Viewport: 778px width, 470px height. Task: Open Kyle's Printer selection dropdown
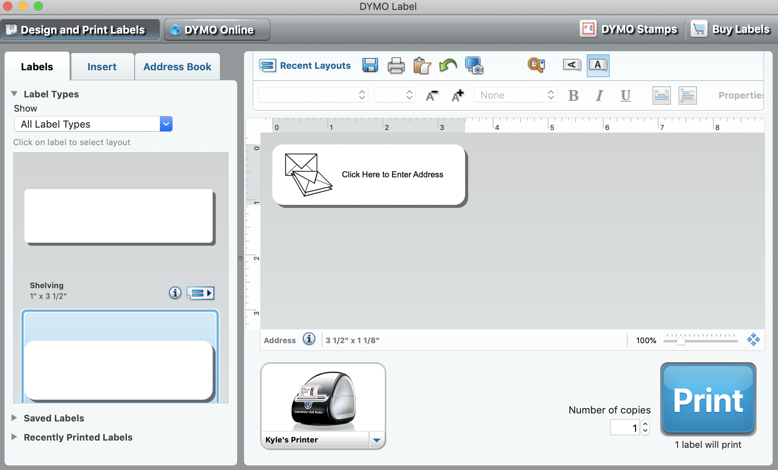click(377, 440)
